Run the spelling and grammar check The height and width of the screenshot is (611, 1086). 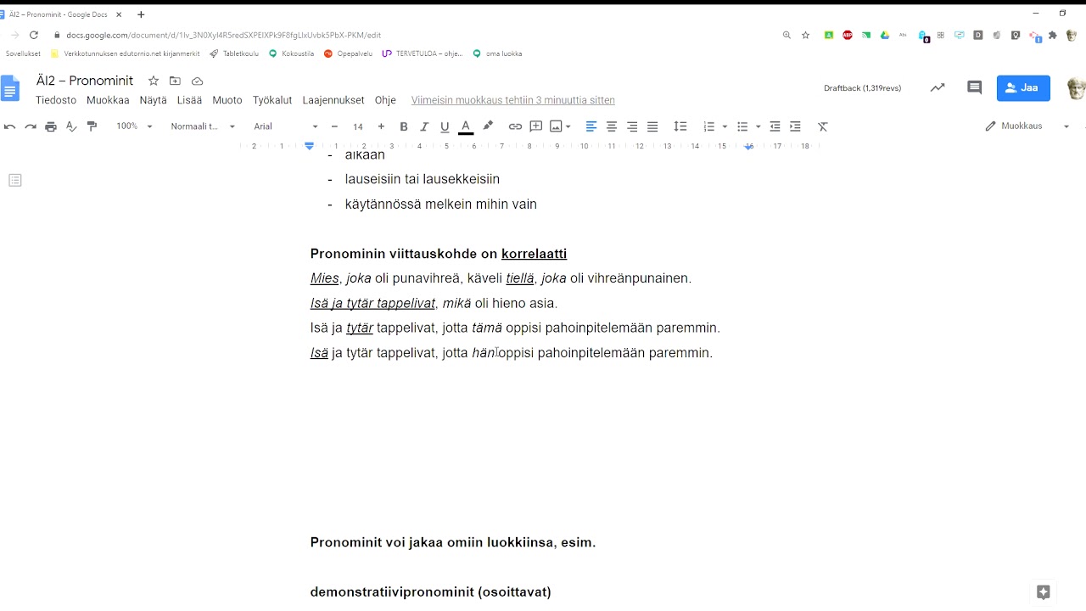[x=71, y=126]
